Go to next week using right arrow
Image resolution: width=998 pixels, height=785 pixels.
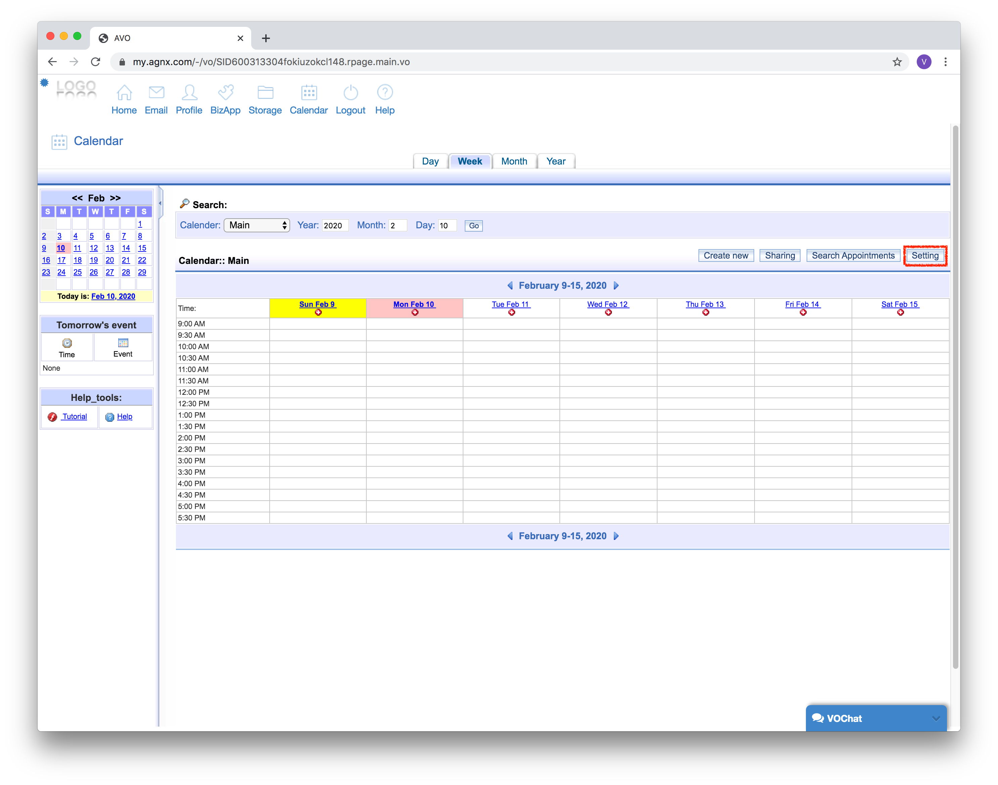[617, 285]
